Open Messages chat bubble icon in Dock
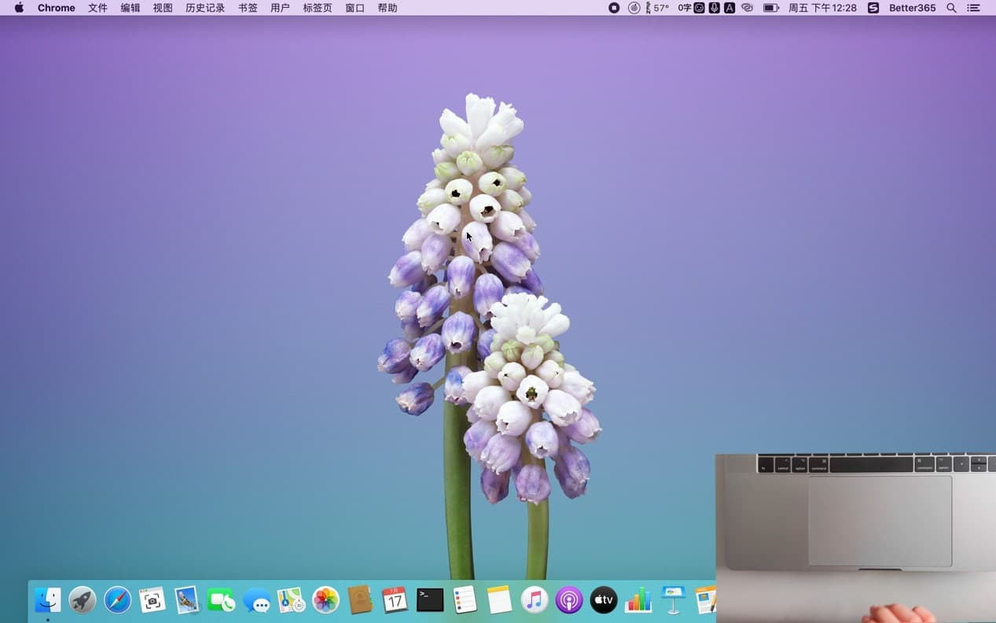 click(x=256, y=601)
